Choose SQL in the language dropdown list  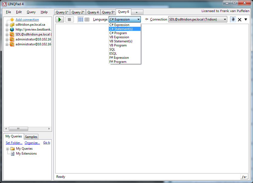[112, 49]
